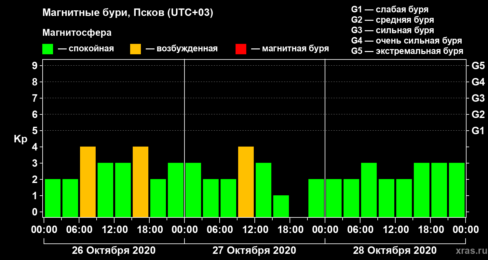Click the '06:00' label under 26 October

79,230
